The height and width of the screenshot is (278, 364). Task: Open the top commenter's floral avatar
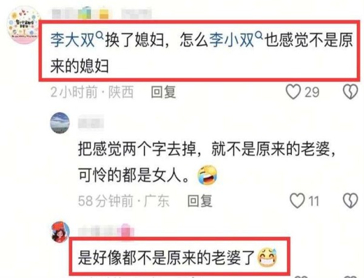coord(23,25)
